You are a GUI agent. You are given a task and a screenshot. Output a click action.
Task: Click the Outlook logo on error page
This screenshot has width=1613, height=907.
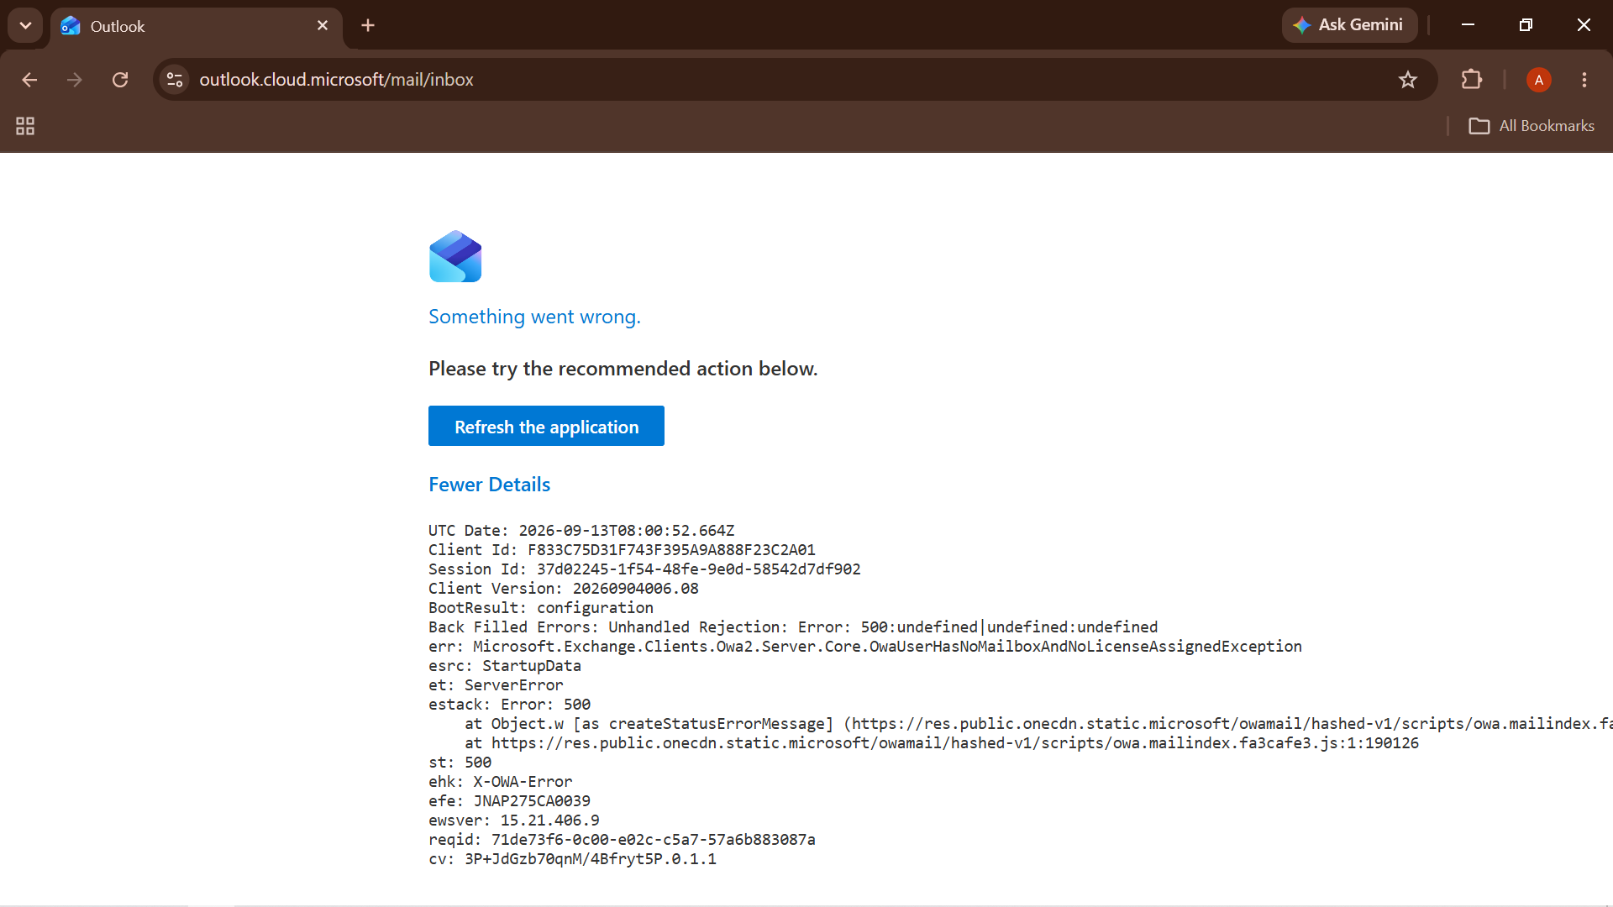point(455,256)
